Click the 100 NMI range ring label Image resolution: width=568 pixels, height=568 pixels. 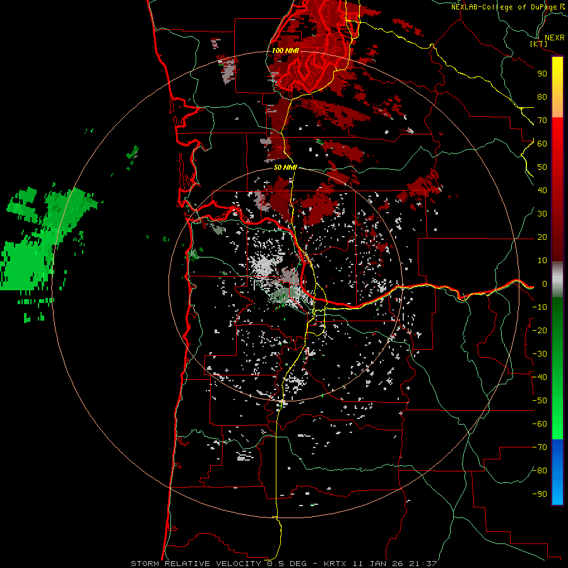tap(285, 50)
